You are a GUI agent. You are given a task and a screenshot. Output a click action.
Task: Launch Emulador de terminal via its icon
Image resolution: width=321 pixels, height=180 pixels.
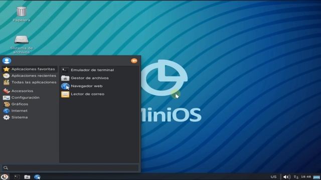[x=65, y=70]
